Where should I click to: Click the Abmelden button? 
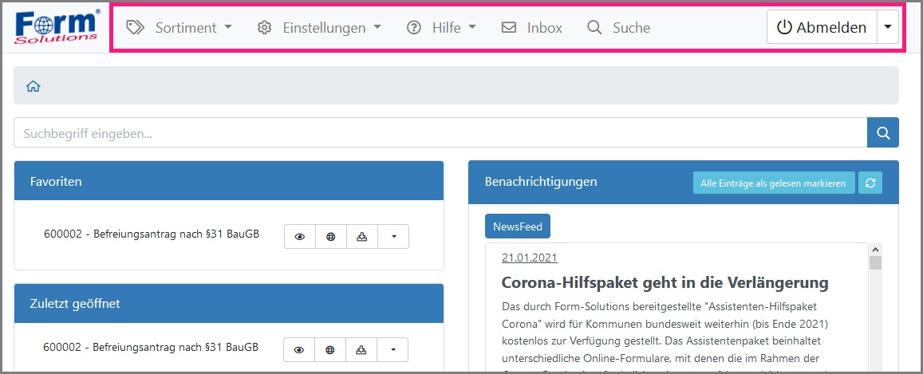pos(821,27)
